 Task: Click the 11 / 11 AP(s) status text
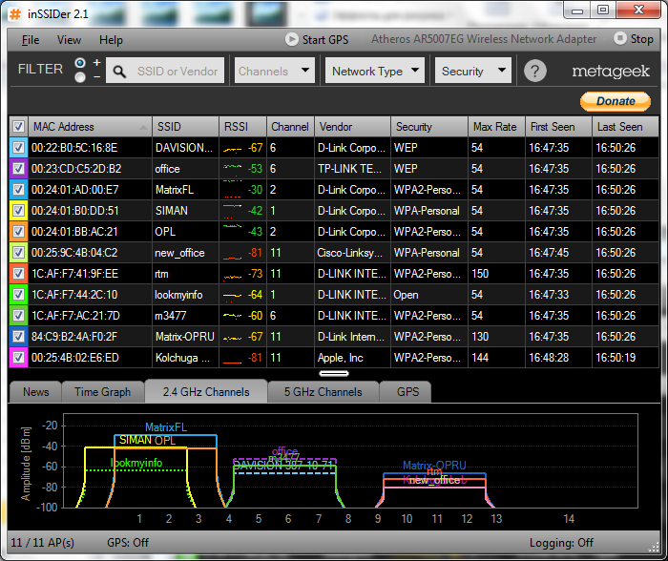pos(43,543)
